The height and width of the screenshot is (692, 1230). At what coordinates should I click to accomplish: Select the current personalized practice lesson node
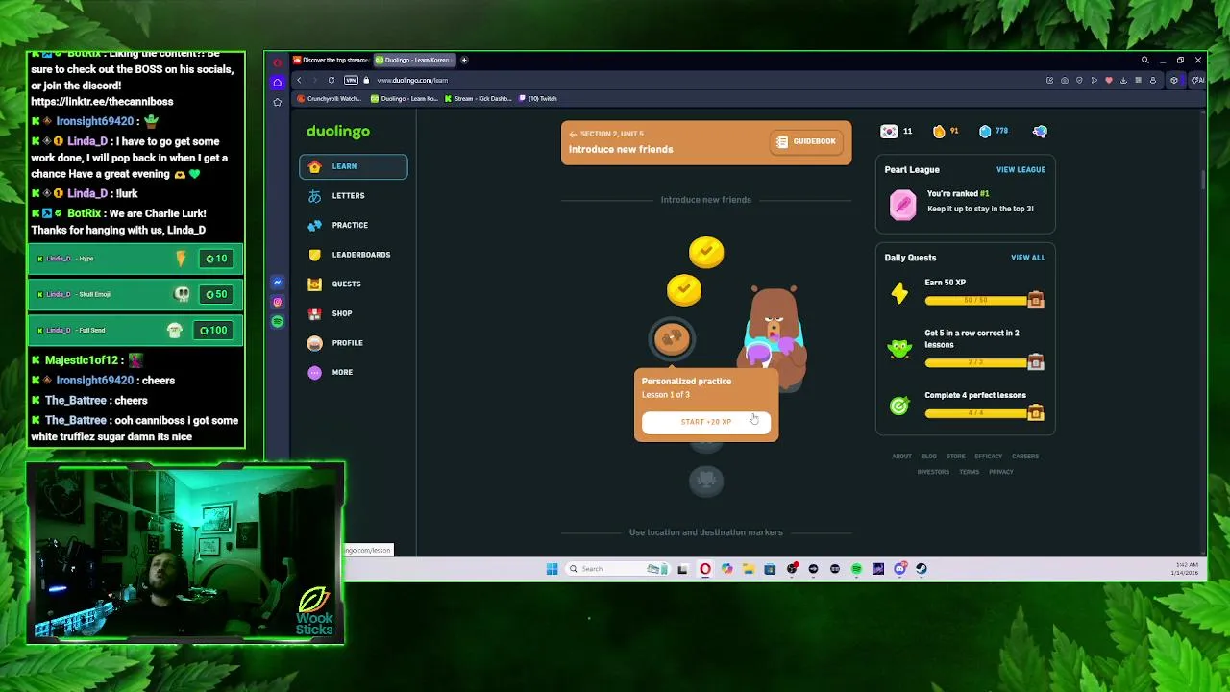(672, 337)
